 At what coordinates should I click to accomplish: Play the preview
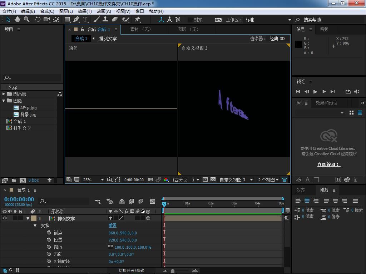[x=315, y=92]
